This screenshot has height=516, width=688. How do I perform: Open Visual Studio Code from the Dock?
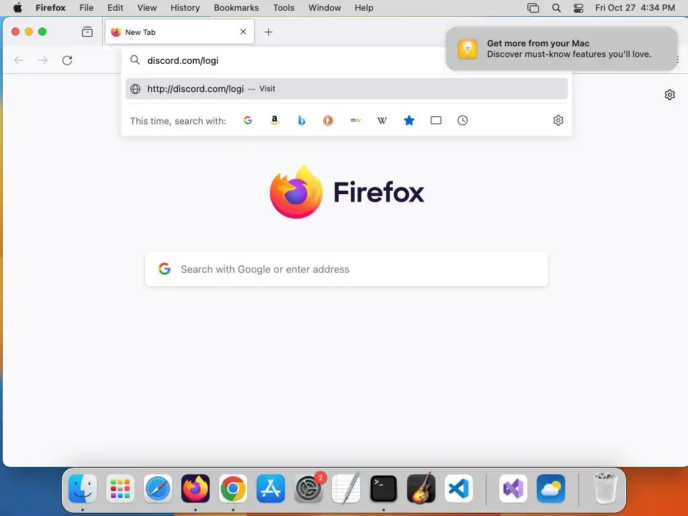(x=459, y=488)
